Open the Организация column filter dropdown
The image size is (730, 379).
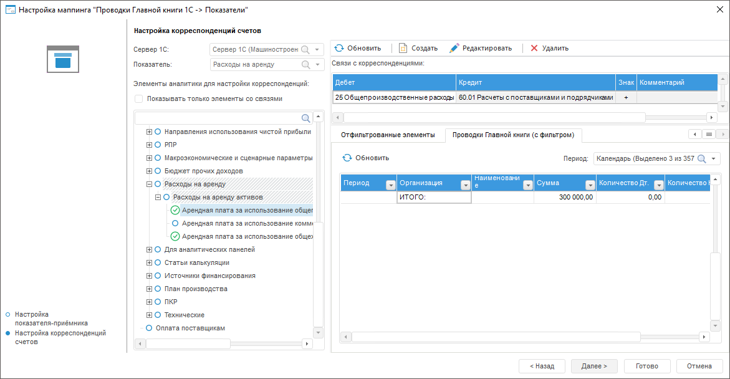465,185
